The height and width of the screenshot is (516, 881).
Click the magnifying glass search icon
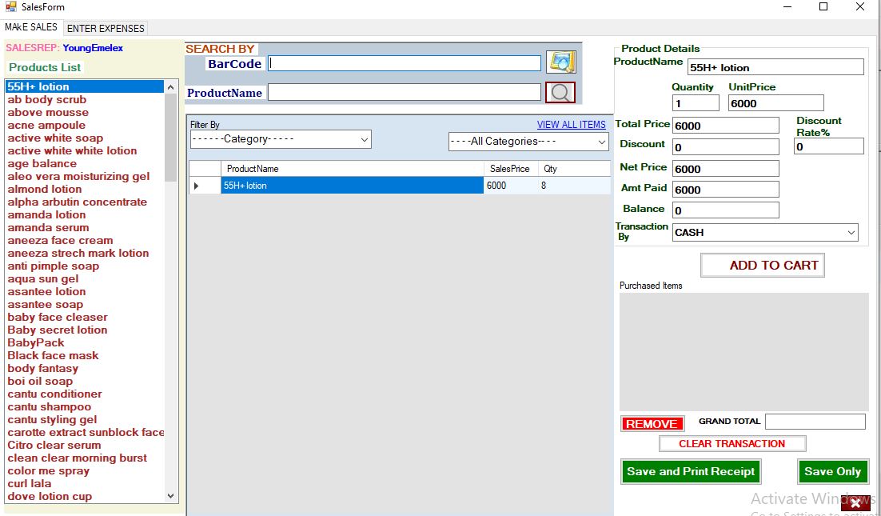tap(560, 92)
